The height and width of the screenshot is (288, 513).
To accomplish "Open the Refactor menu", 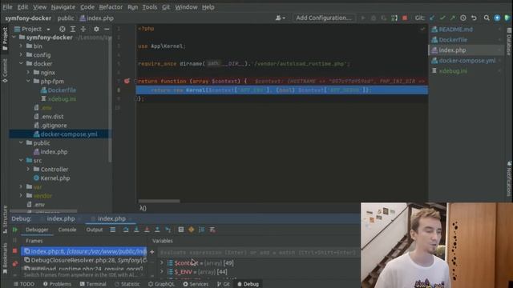I will point(111,7).
